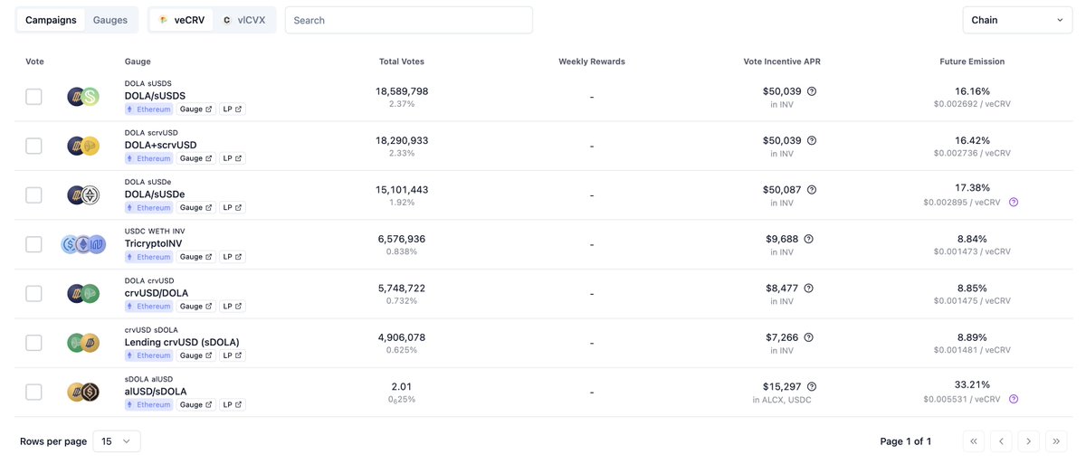The image size is (1086, 464).
Task: Open the Gauge link for DOLA/sUSDe
Action: pos(196,208)
